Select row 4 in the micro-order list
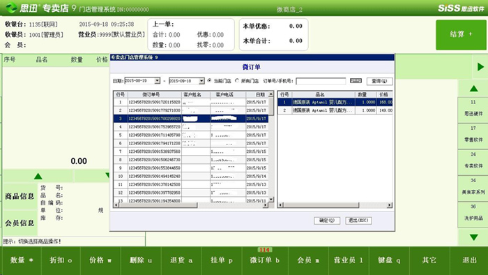The width and height of the screenshot is (488, 275). point(191,127)
